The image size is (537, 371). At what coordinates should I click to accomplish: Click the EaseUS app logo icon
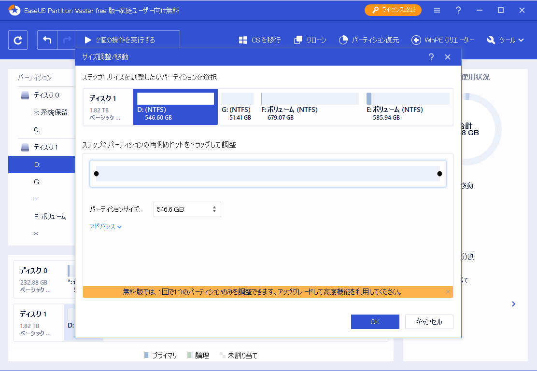point(14,10)
